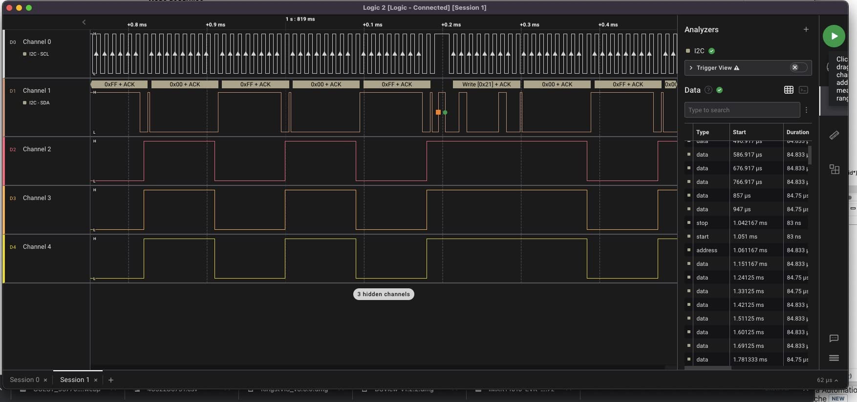This screenshot has width=857, height=402.
Task: Toggle the Trigger View switch
Action: [798, 68]
